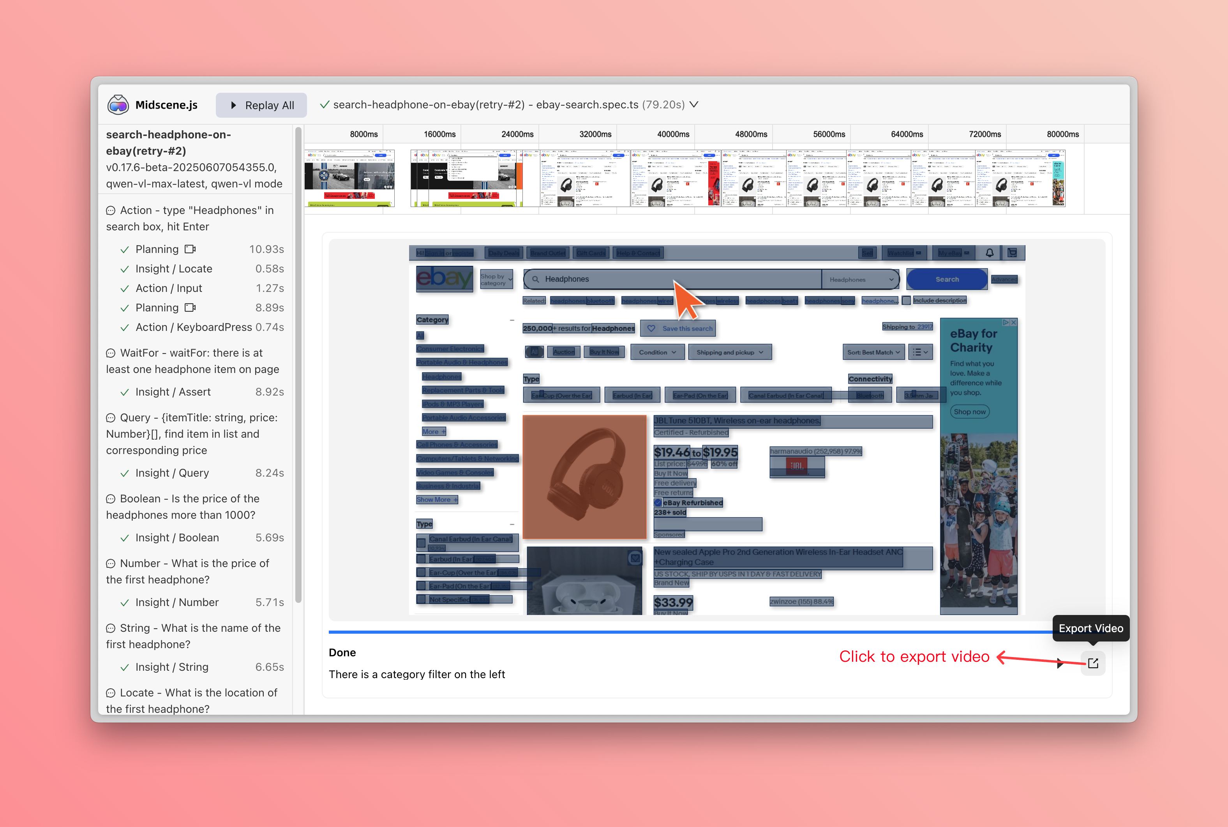Select the Insight / Locate step
This screenshot has width=1228, height=827.
(174, 269)
